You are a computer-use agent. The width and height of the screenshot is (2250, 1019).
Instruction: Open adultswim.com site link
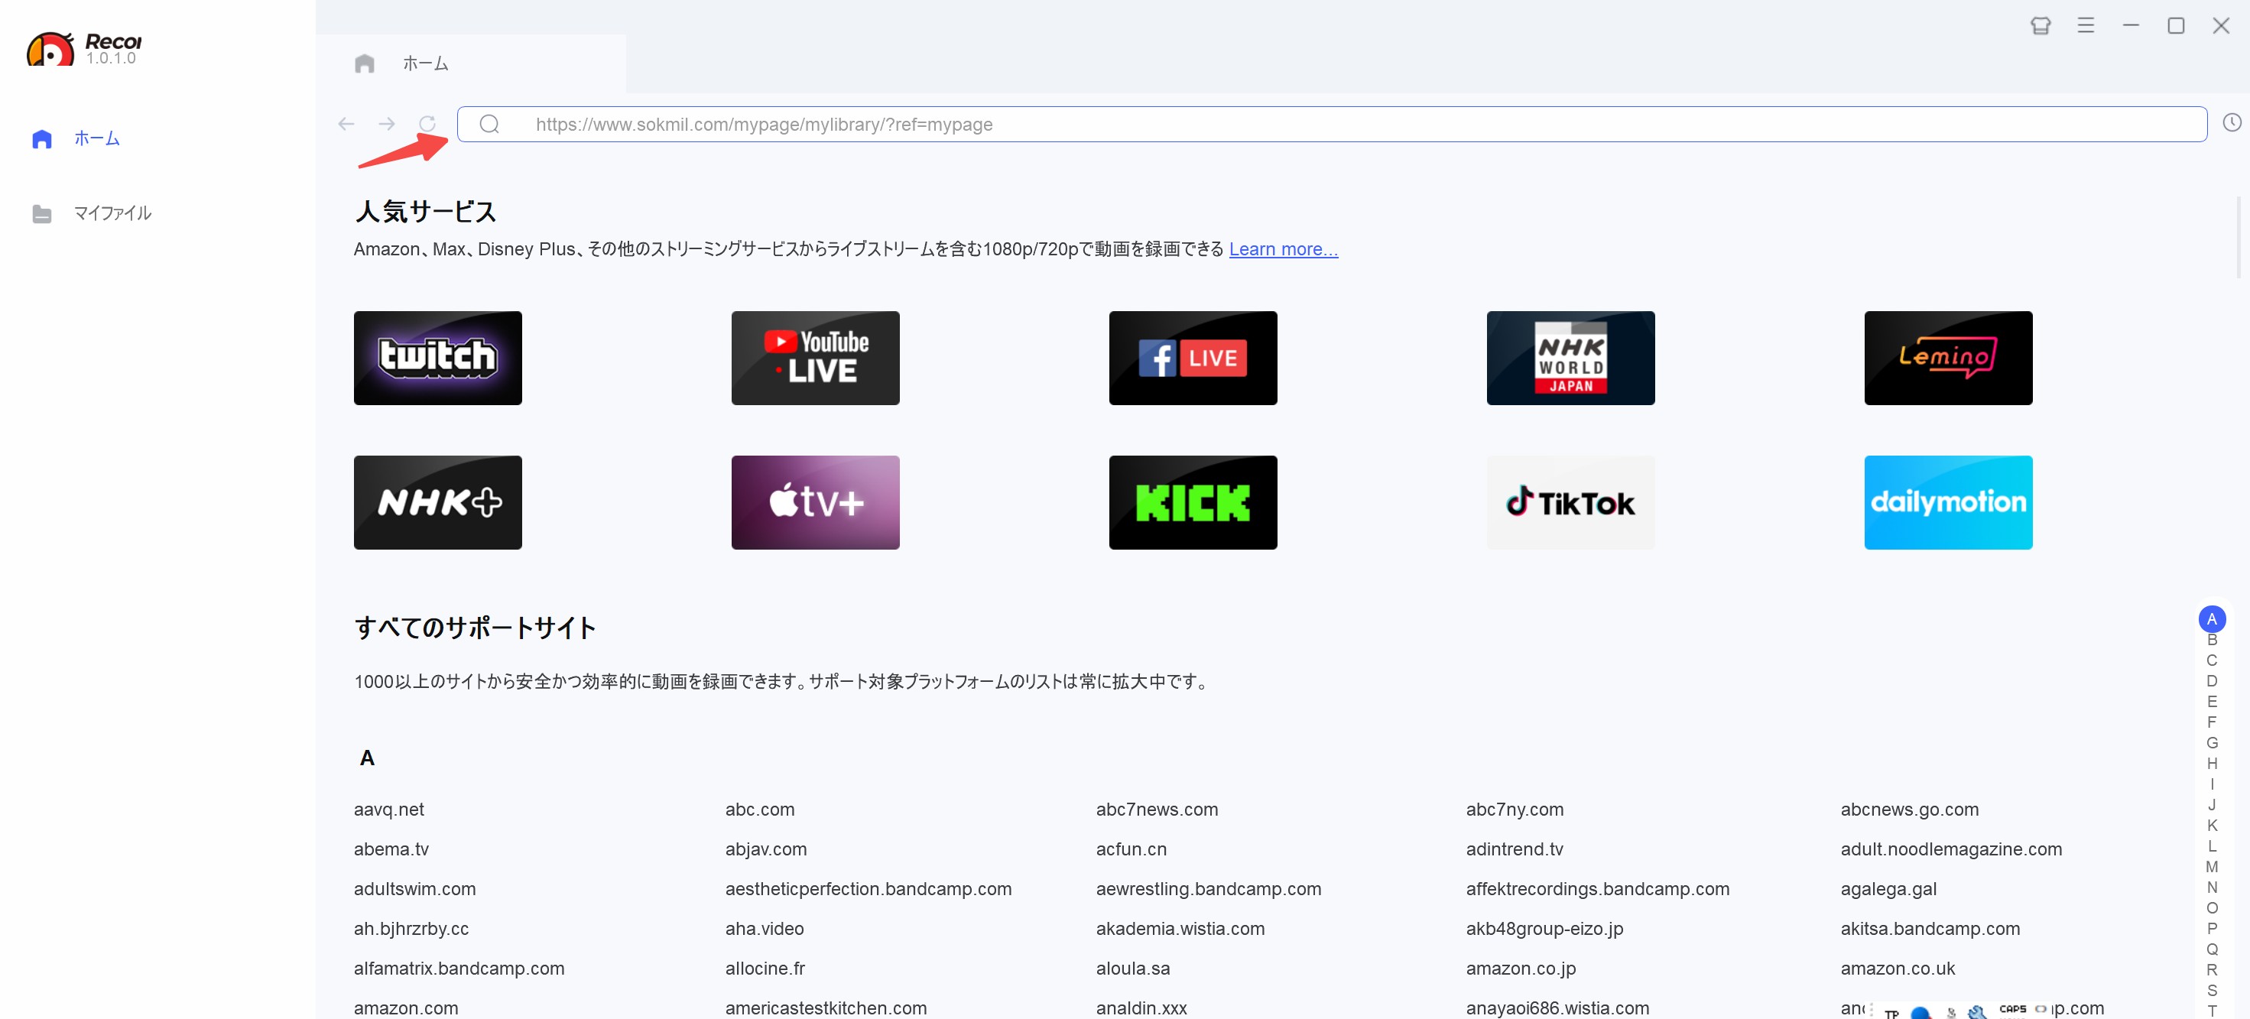click(x=415, y=889)
